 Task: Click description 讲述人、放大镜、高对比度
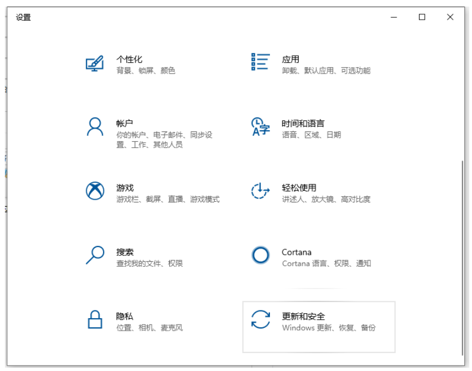point(326,199)
